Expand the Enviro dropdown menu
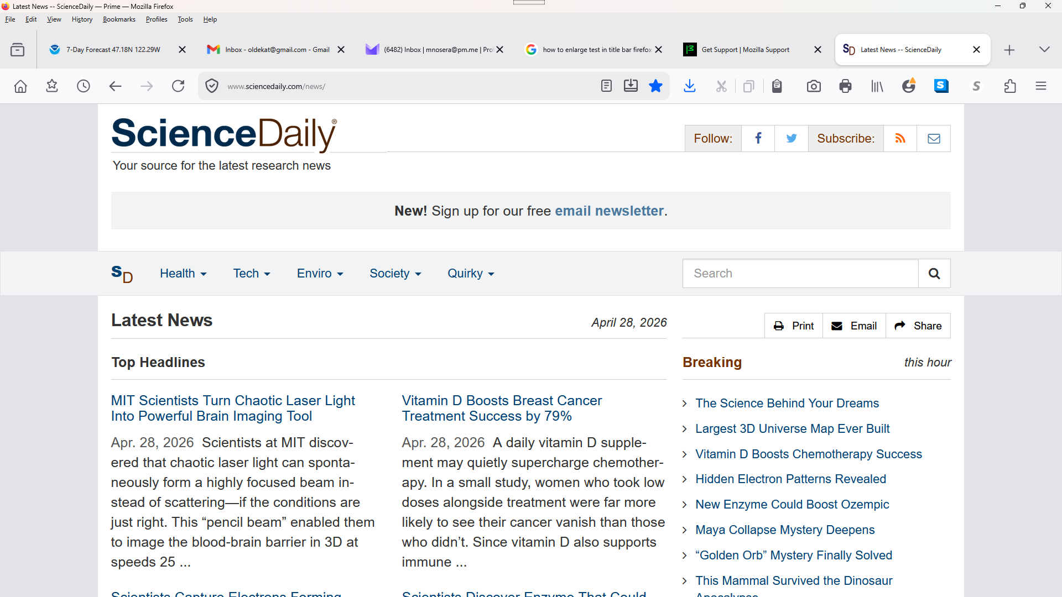The height and width of the screenshot is (597, 1062). 320,274
